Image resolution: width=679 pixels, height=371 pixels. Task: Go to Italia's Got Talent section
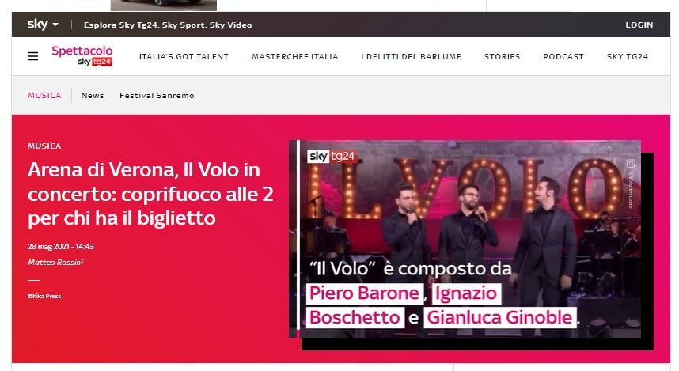[x=184, y=57]
